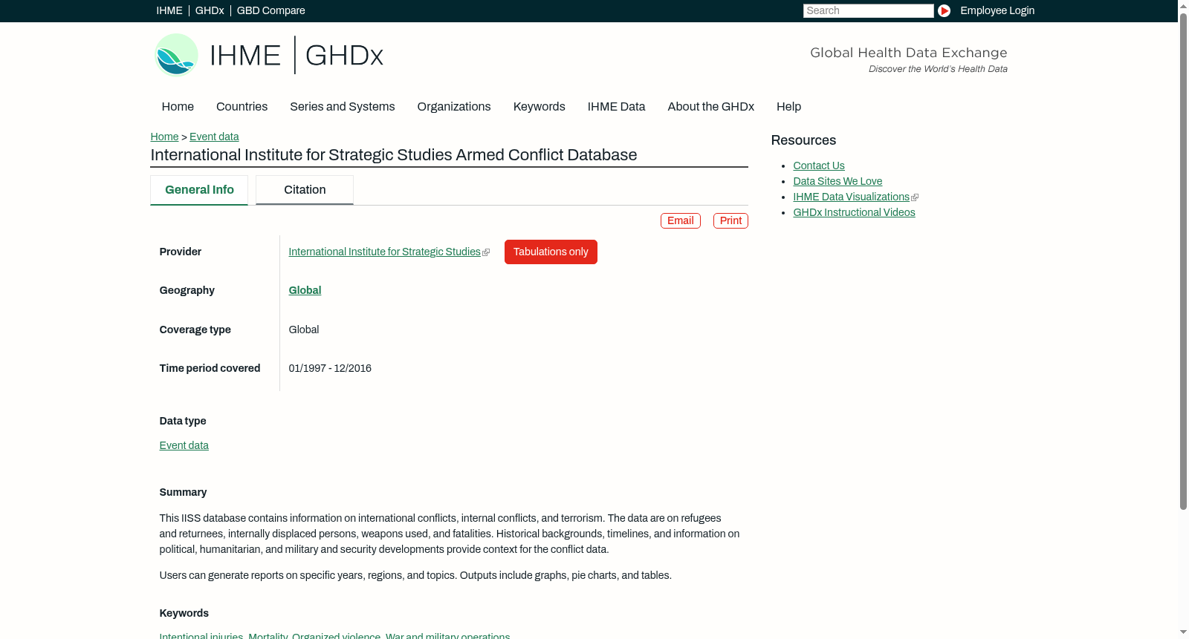This screenshot has width=1189, height=639.
Task: Click Event data breadcrumb link
Action: pyautogui.click(x=214, y=137)
